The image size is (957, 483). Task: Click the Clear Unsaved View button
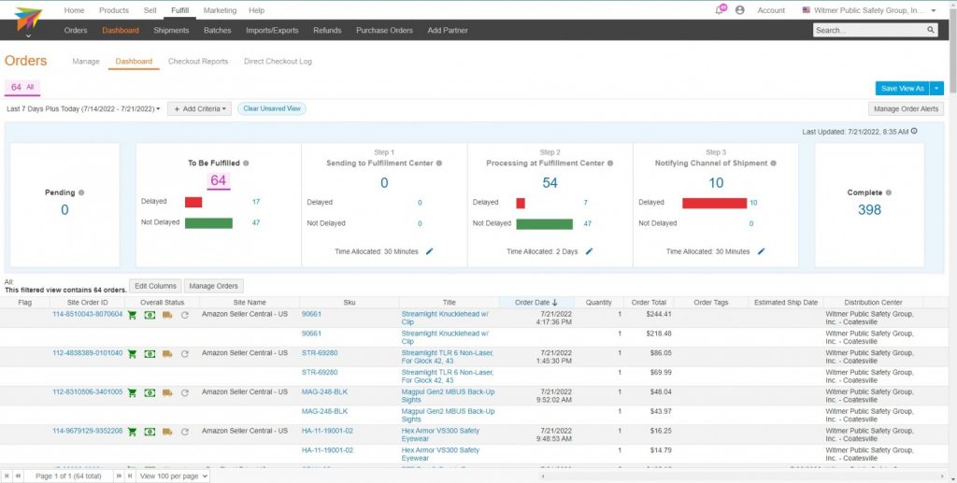[272, 108]
